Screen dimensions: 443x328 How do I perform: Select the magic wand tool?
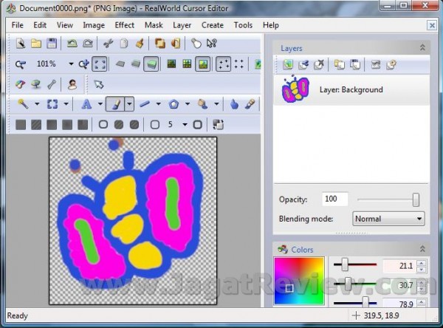[22, 104]
